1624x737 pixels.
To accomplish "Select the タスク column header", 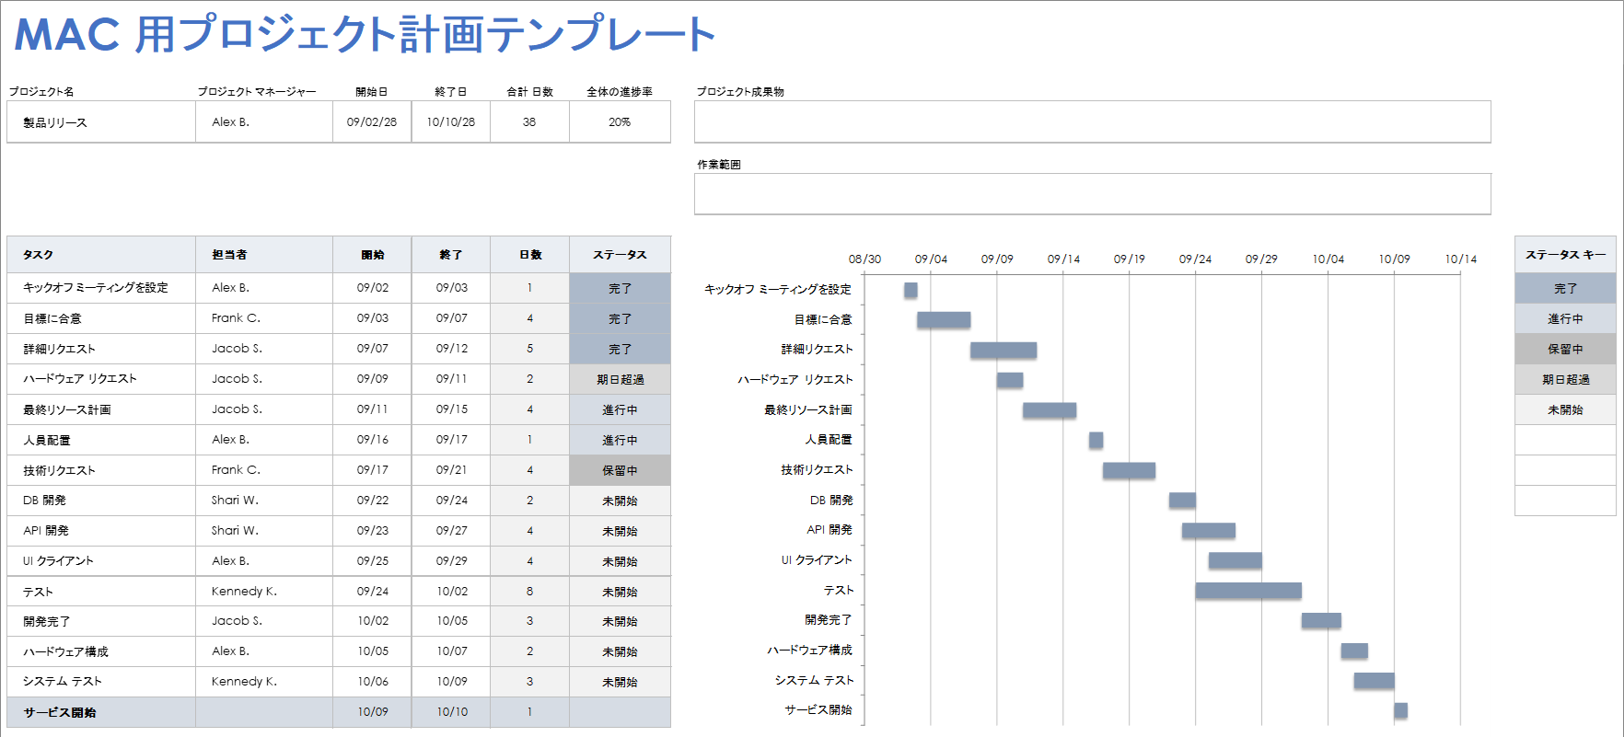I will [101, 255].
